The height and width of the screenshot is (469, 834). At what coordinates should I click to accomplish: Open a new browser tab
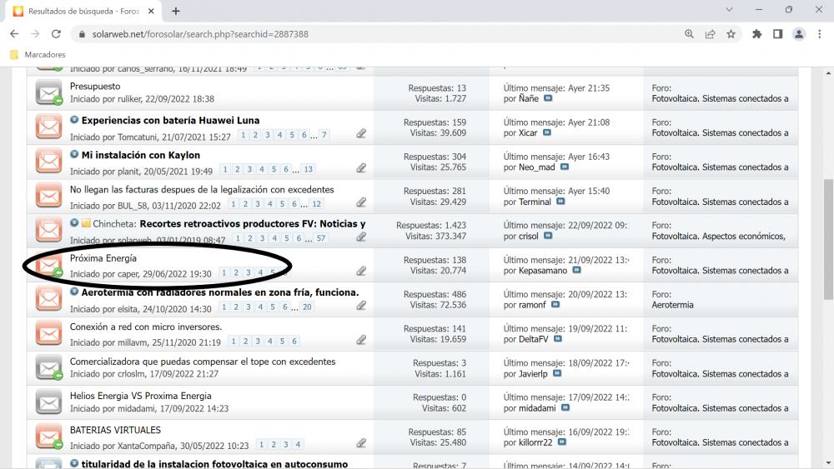point(175,11)
